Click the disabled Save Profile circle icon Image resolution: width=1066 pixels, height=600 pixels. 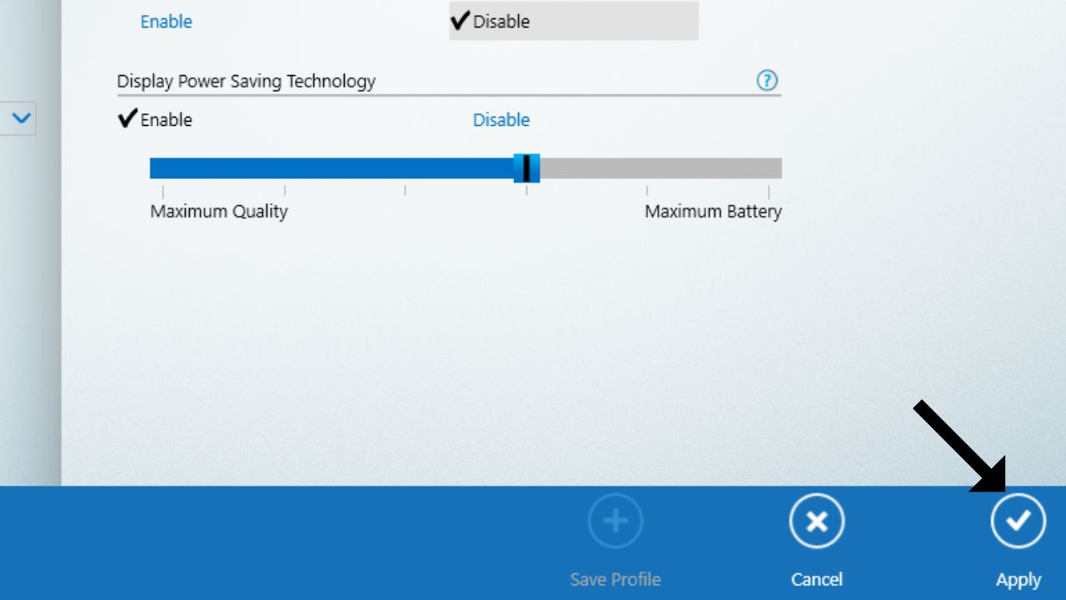[x=615, y=521]
